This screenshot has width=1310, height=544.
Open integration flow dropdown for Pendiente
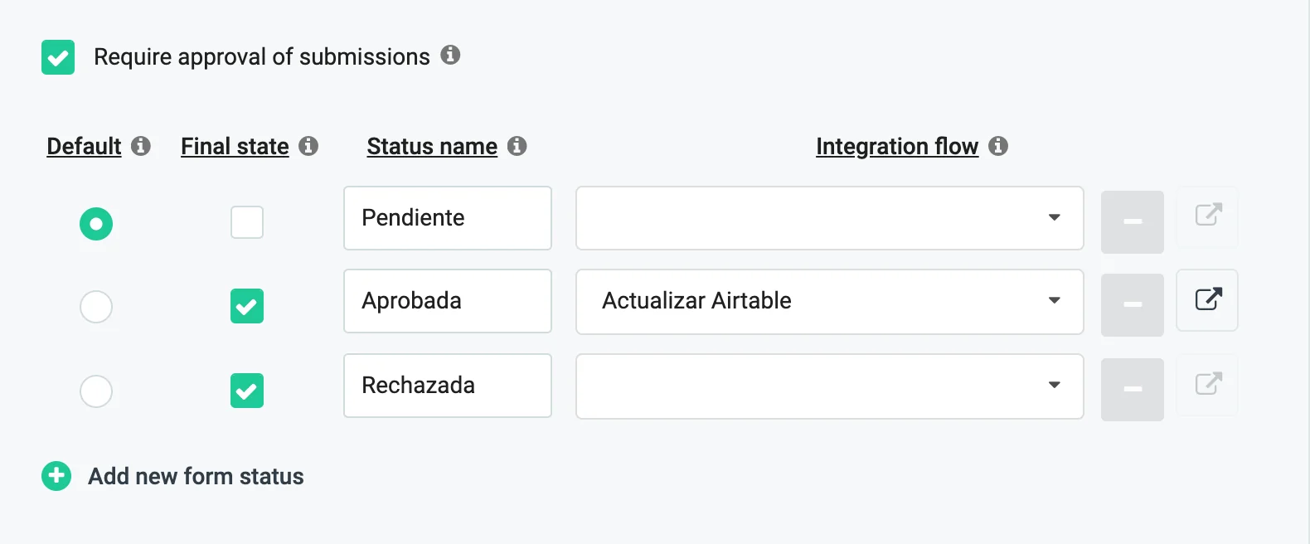pyautogui.click(x=829, y=218)
